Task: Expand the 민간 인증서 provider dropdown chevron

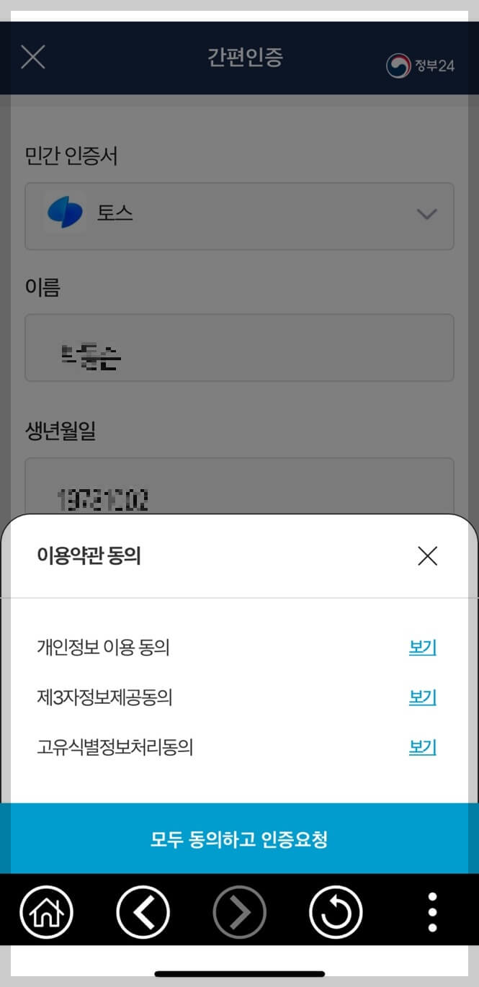Action: (x=426, y=215)
